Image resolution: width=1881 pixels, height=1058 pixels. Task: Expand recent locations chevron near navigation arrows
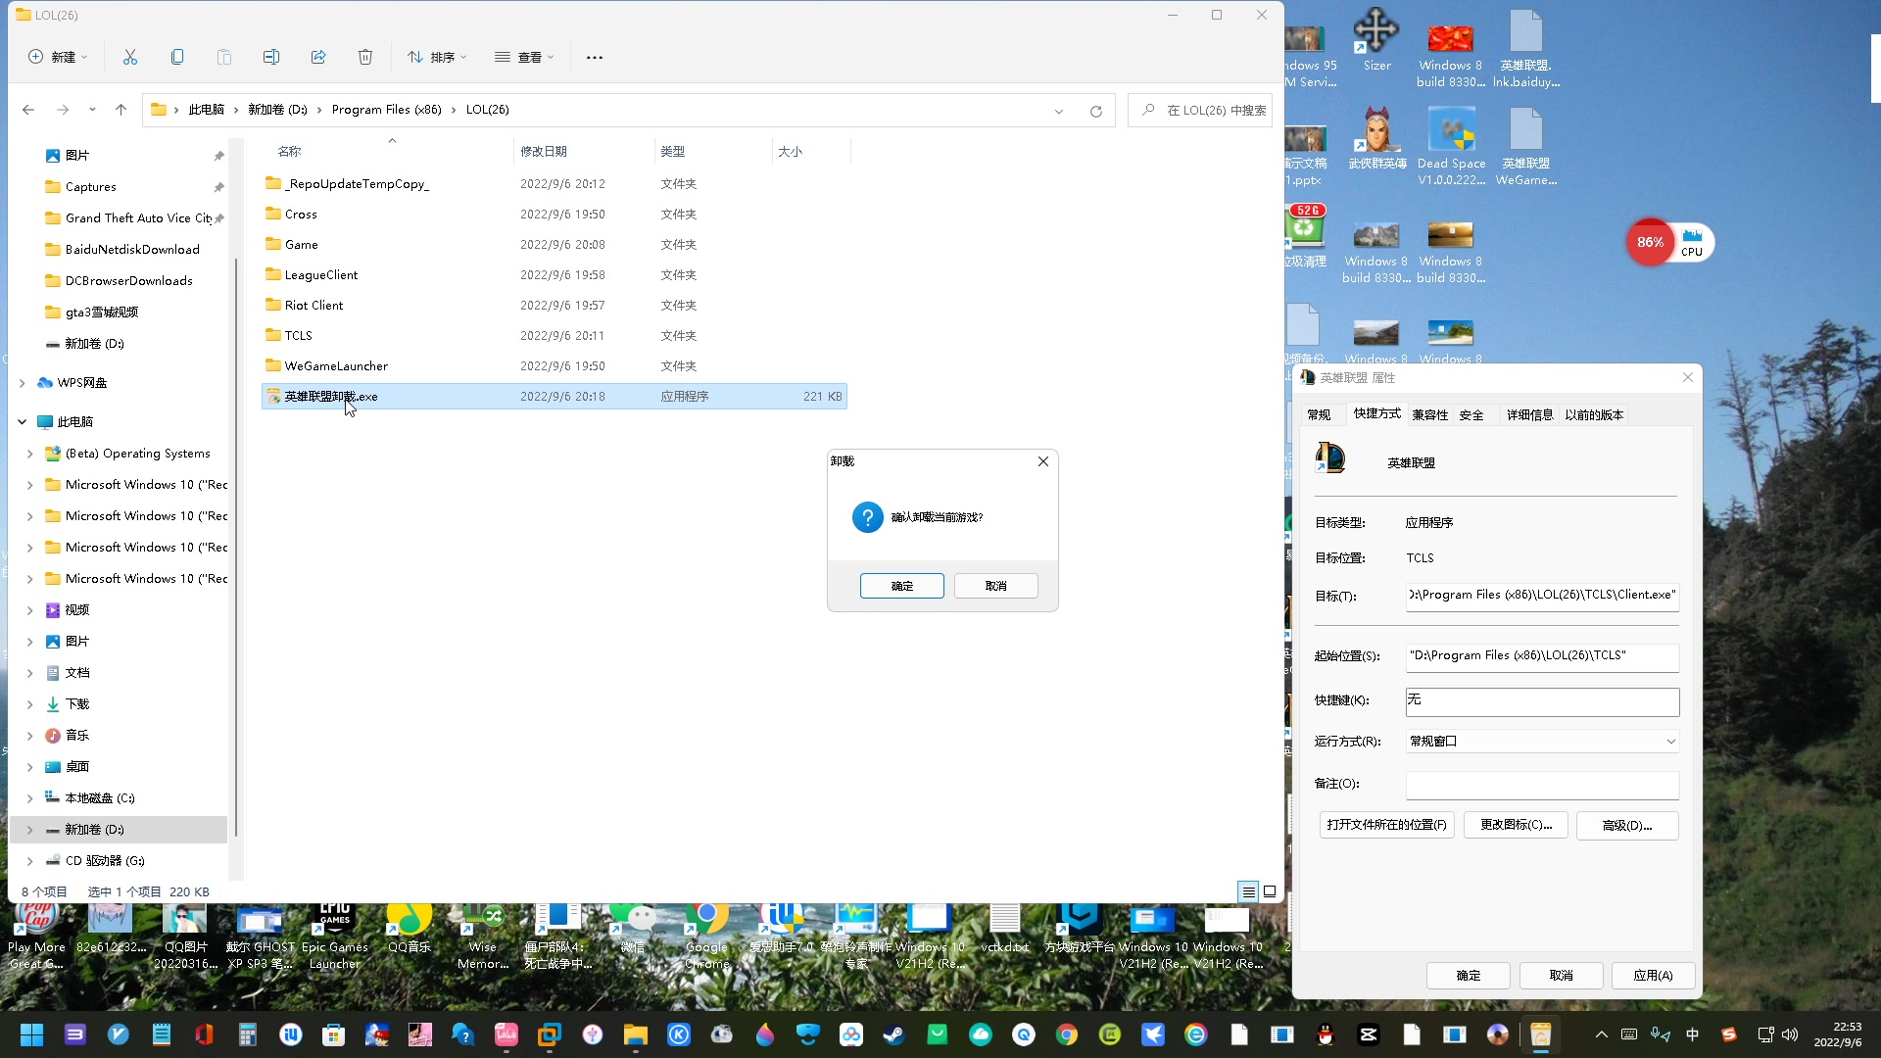tap(92, 110)
